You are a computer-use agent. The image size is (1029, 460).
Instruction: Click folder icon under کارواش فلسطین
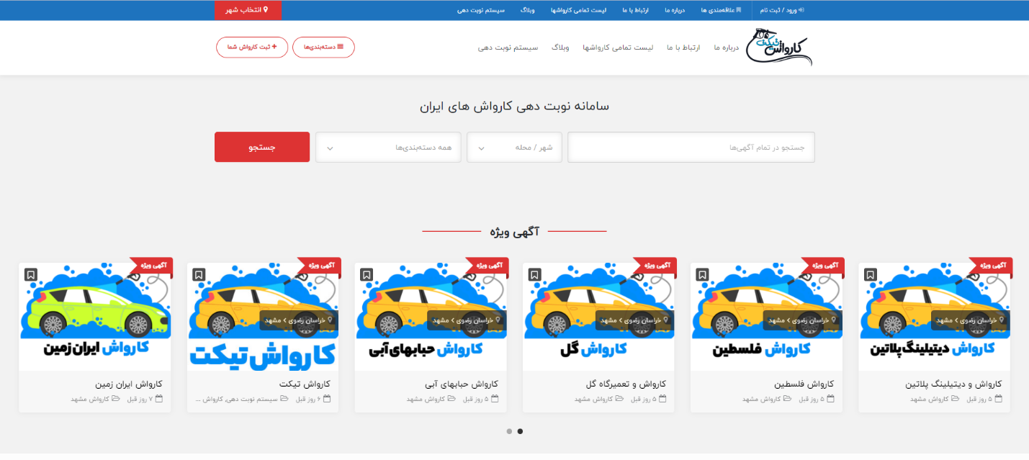pos(787,399)
